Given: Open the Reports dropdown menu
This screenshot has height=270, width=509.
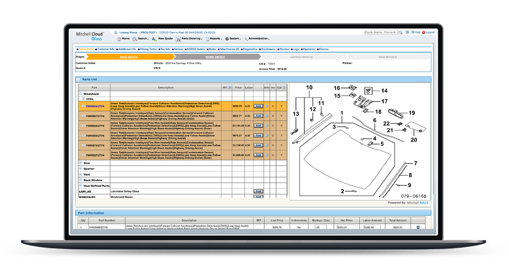Looking at the screenshot, I should coord(215,39).
